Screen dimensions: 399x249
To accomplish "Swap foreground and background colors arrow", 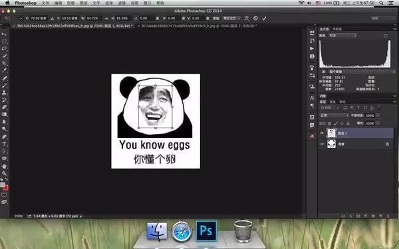I will coord(7,180).
